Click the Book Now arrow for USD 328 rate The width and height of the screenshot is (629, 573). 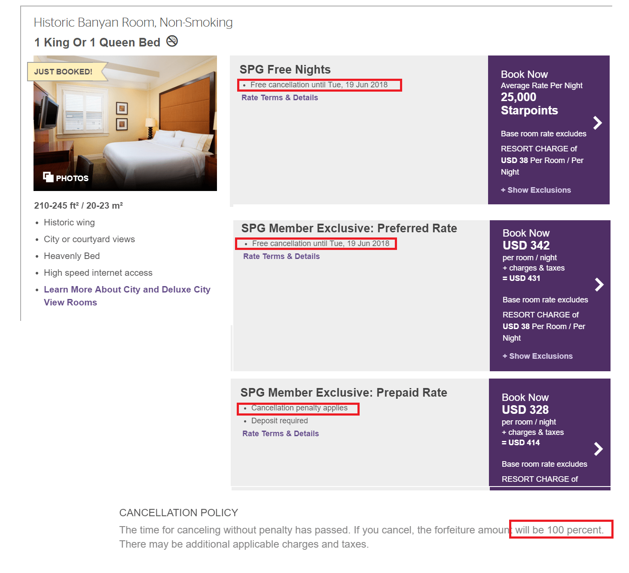598,449
